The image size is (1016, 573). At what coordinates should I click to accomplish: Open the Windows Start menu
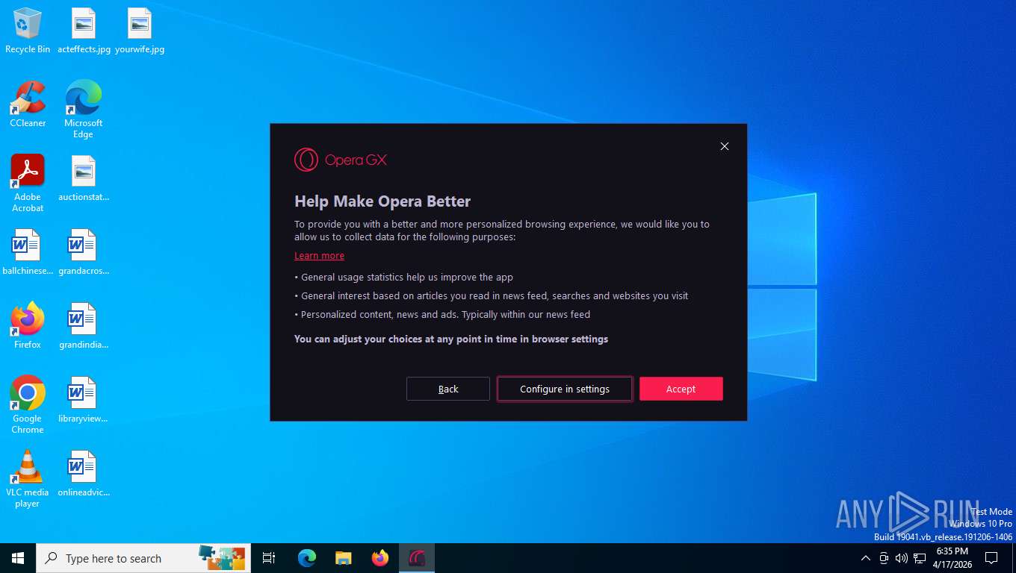18,558
